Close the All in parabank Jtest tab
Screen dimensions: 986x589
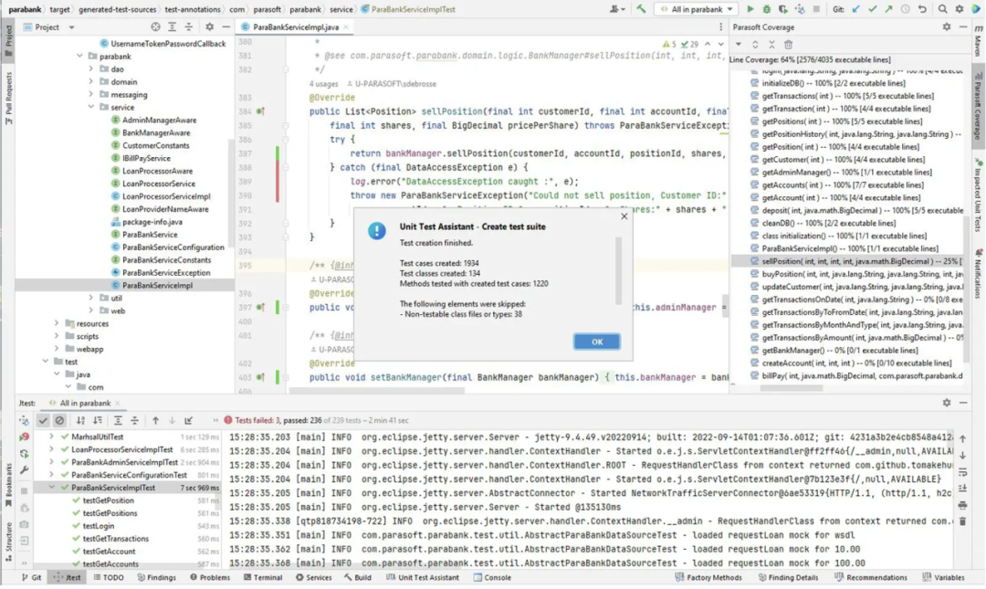coord(118,404)
